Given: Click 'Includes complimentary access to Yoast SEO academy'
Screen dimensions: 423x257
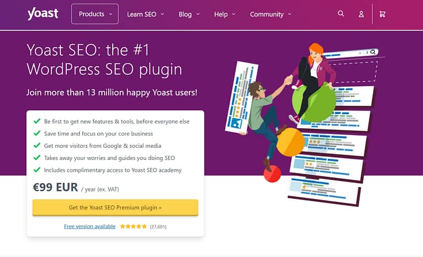Looking at the screenshot, I should click(113, 170).
